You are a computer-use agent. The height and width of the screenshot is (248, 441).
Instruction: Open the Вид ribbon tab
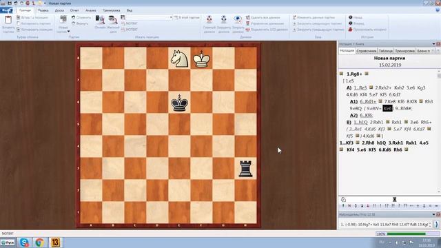[130, 10]
